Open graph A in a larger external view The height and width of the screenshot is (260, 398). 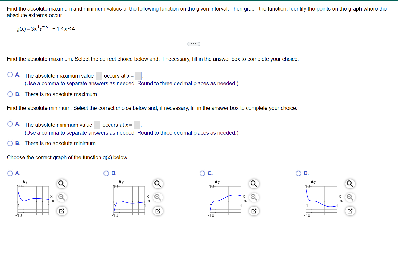point(62,211)
